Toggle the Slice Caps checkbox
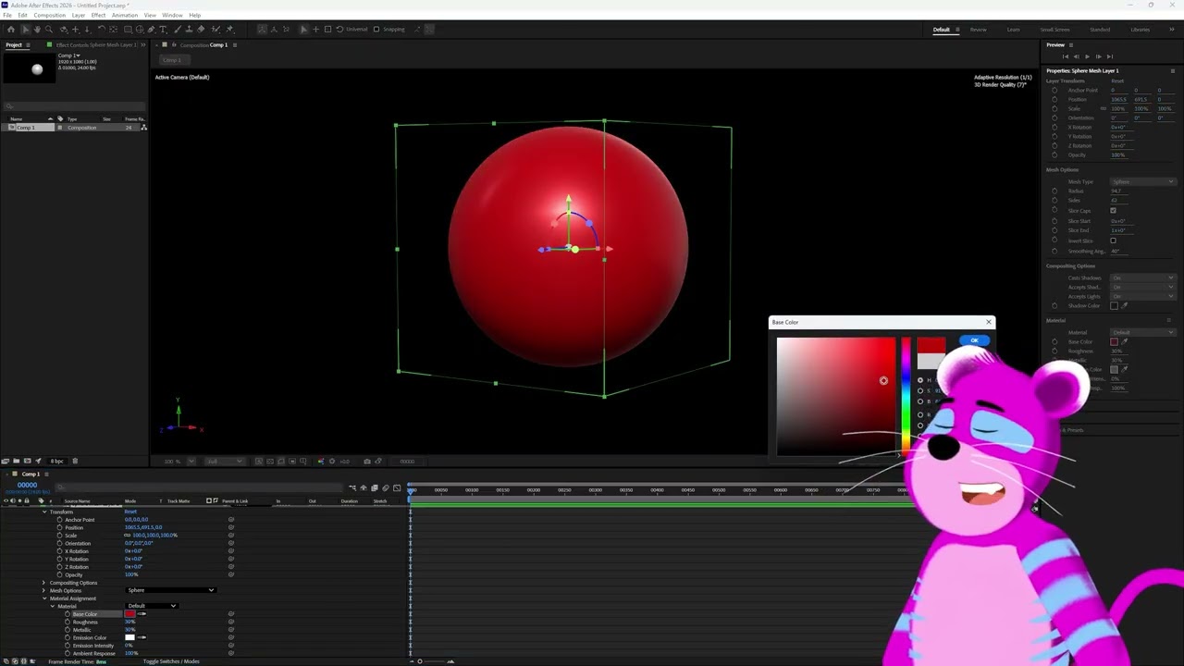1184x666 pixels. tap(1113, 210)
